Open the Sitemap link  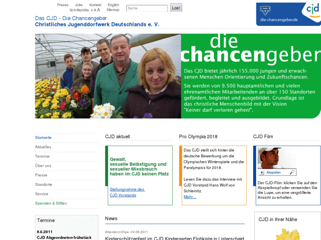tap(113, 10)
